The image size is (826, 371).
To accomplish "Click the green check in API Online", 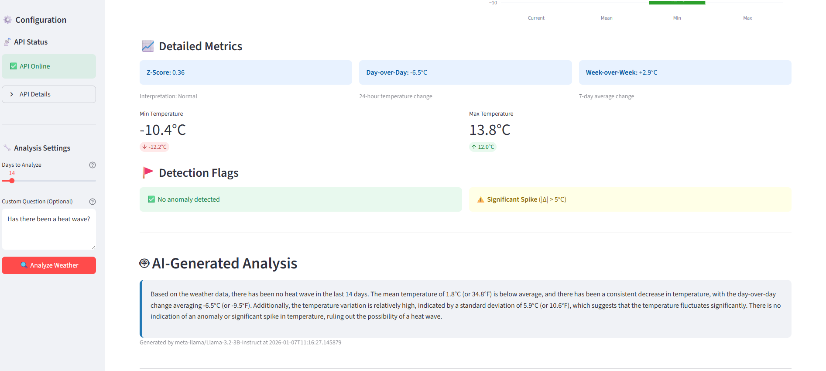I will (x=14, y=66).
